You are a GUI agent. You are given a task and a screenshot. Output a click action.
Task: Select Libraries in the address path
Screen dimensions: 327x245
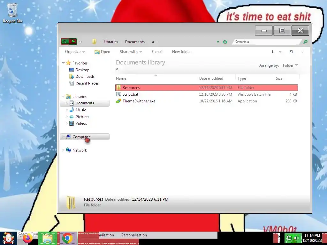click(x=111, y=42)
